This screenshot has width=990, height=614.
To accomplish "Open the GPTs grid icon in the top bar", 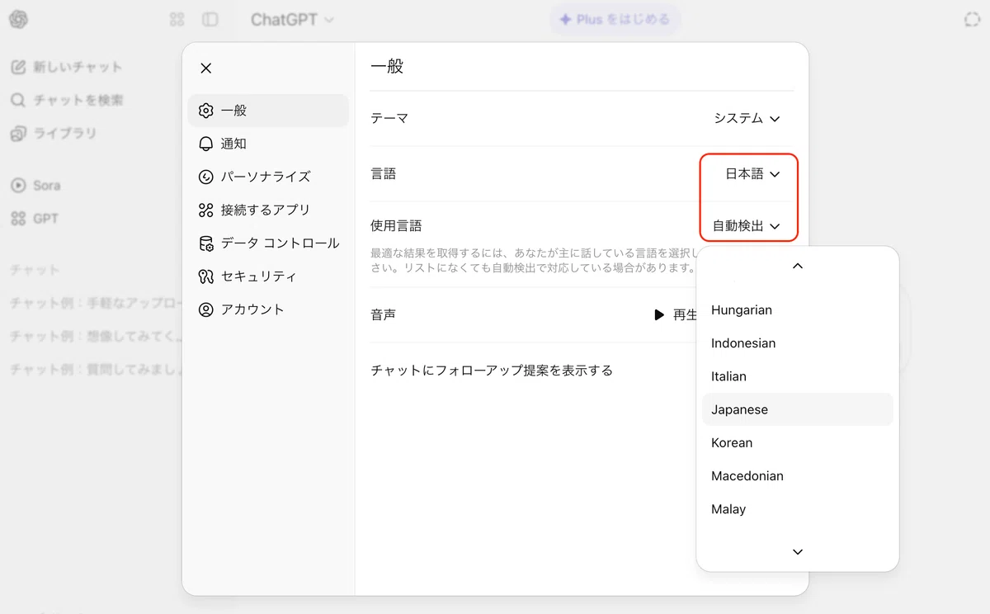I will pyautogui.click(x=177, y=19).
